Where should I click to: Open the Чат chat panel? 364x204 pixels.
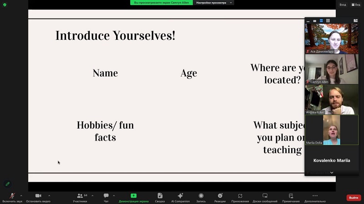tap(106, 198)
